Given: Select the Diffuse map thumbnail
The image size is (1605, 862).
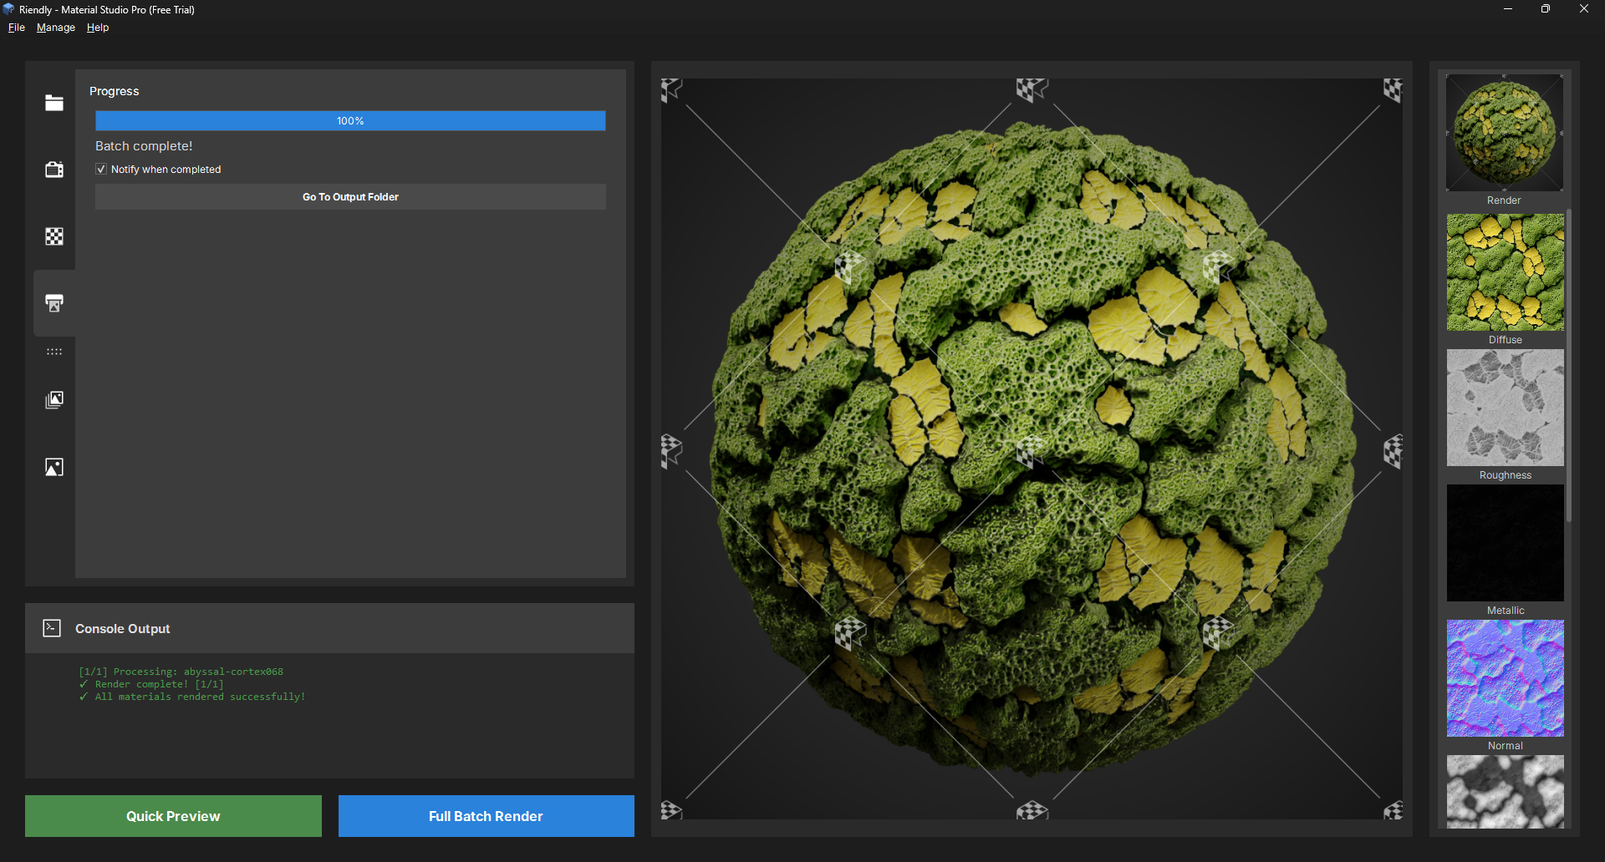Looking at the screenshot, I should pyautogui.click(x=1506, y=272).
